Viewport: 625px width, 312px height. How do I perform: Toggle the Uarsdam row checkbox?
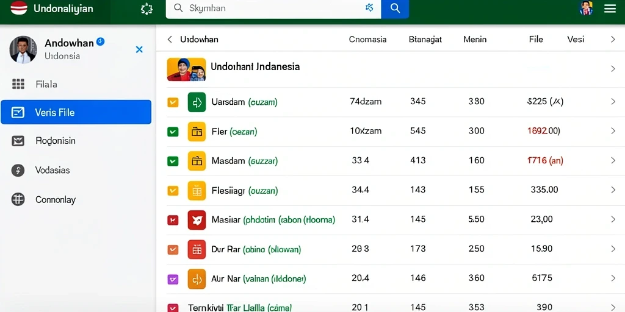[173, 102]
